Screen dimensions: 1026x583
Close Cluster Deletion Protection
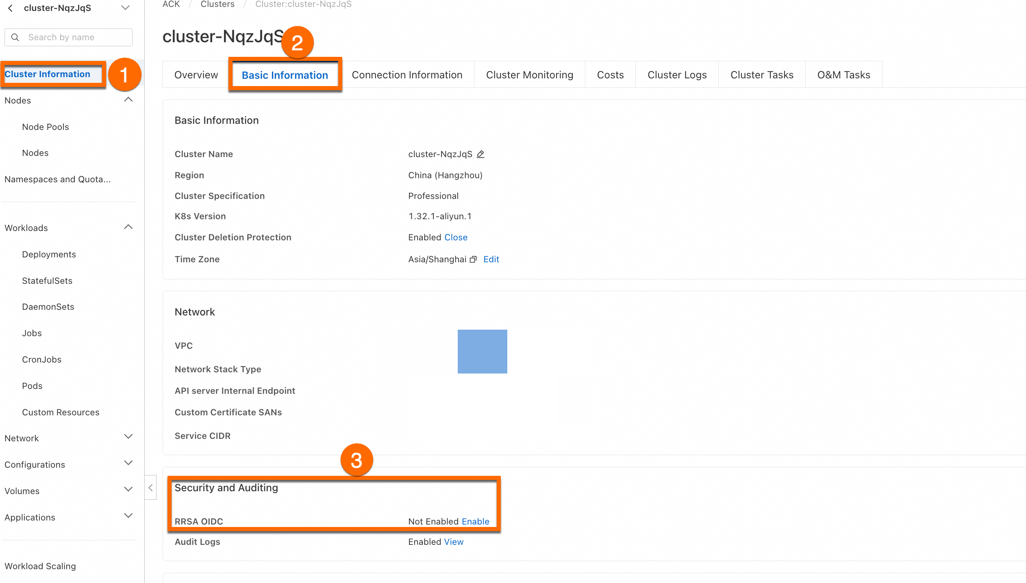click(456, 238)
